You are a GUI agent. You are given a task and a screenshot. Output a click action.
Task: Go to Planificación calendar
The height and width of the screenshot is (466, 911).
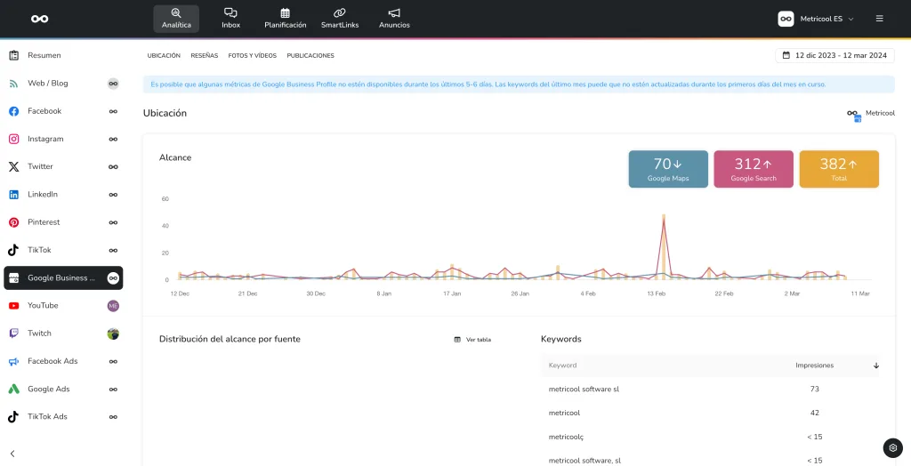click(x=286, y=19)
